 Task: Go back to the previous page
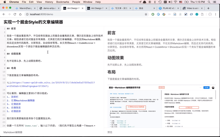point(4,14)
